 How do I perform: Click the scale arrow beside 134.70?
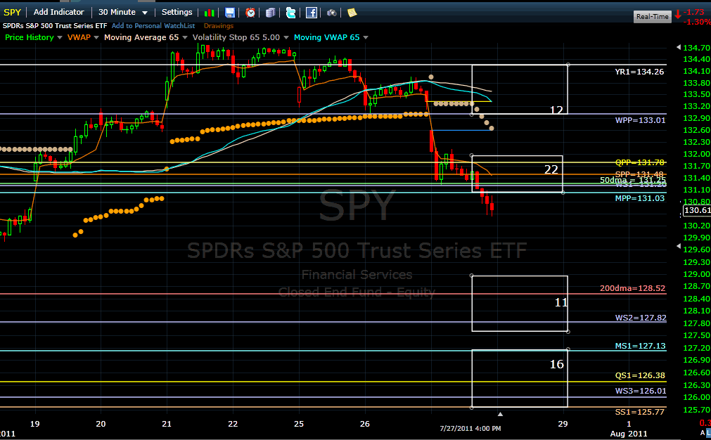(x=679, y=47)
